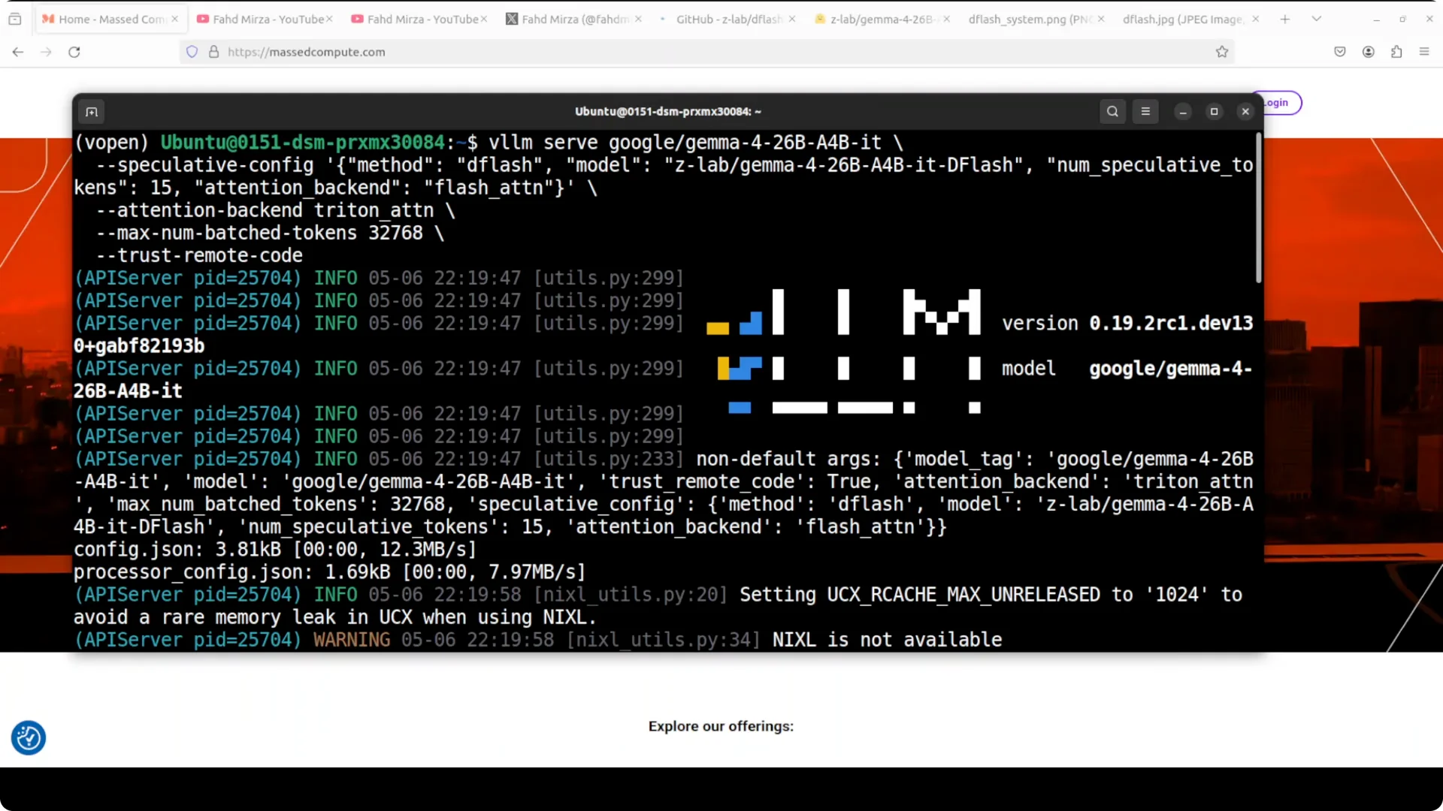Click the accessibility widget icon

29,738
